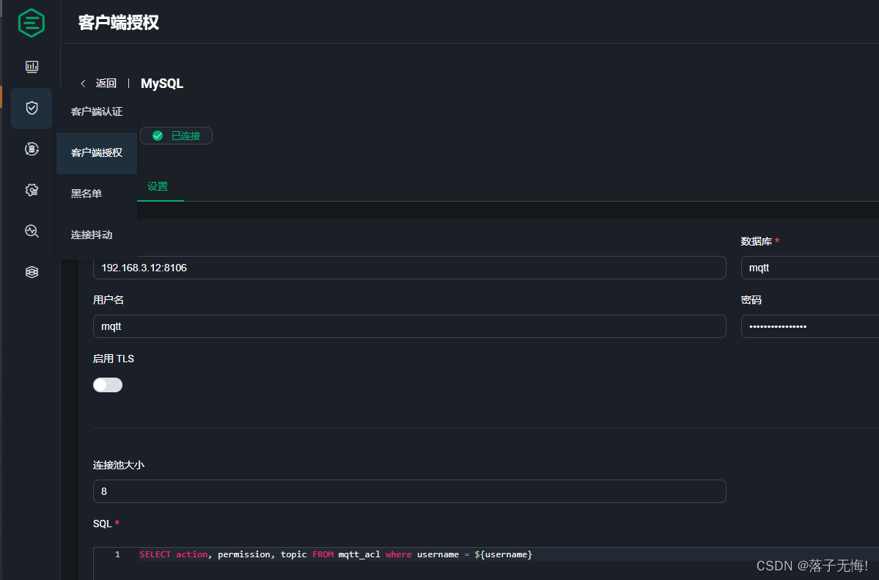The height and width of the screenshot is (580, 879).
Task: Select 黑名单 menu item
Action: click(x=97, y=194)
